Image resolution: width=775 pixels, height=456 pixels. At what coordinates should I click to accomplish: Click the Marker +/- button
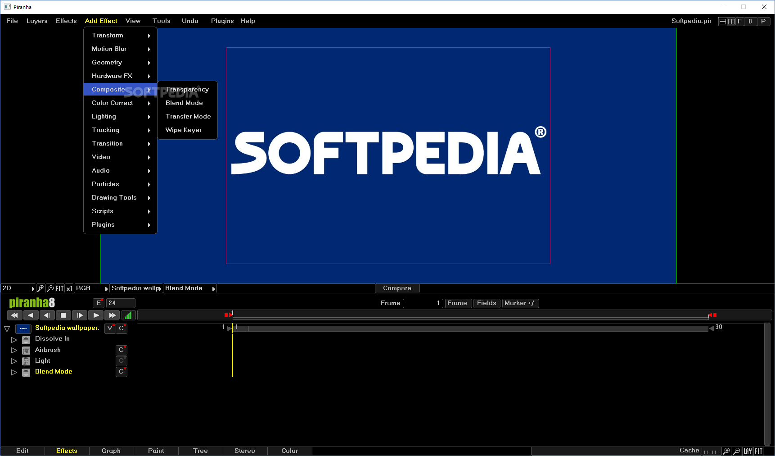coord(520,303)
